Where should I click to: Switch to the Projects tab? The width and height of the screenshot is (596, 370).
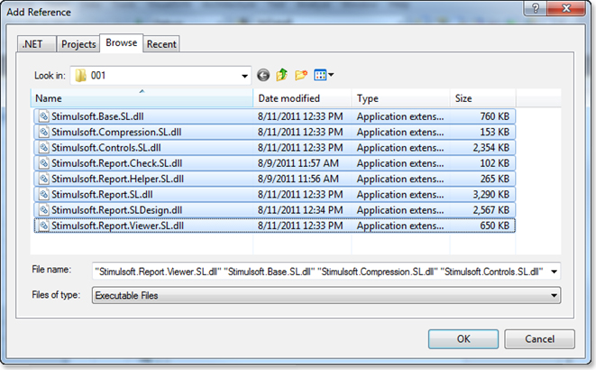[x=78, y=44]
